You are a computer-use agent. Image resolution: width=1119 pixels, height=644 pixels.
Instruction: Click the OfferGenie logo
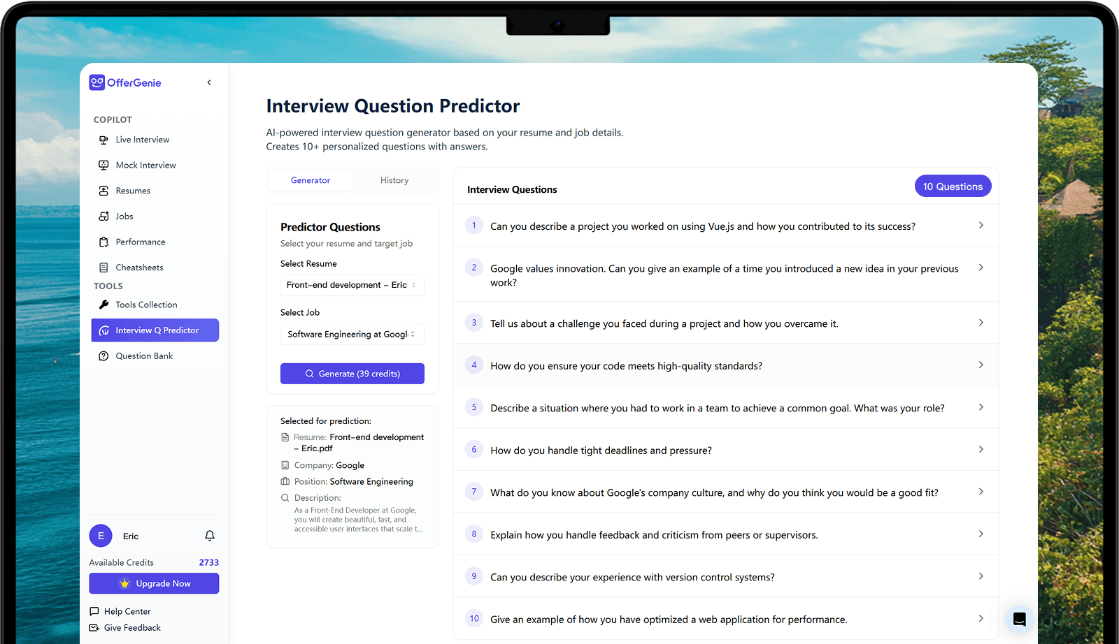126,82
